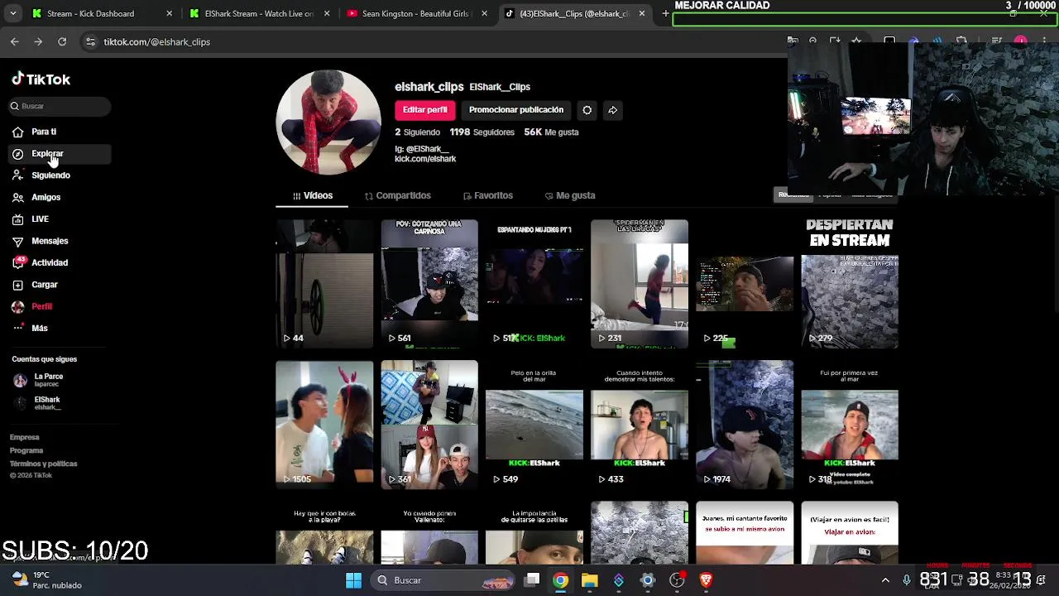Open profile settings gear icon
Screen dimensions: 1059x596
pyautogui.click(x=587, y=110)
